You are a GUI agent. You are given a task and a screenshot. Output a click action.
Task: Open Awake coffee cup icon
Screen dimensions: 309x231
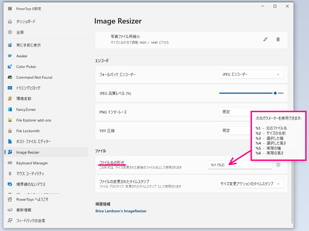coord(10,56)
